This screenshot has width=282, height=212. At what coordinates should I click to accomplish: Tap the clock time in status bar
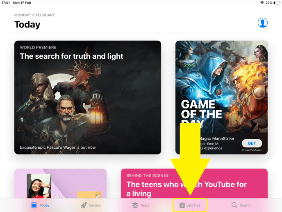pyautogui.click(x=6, y=3)
